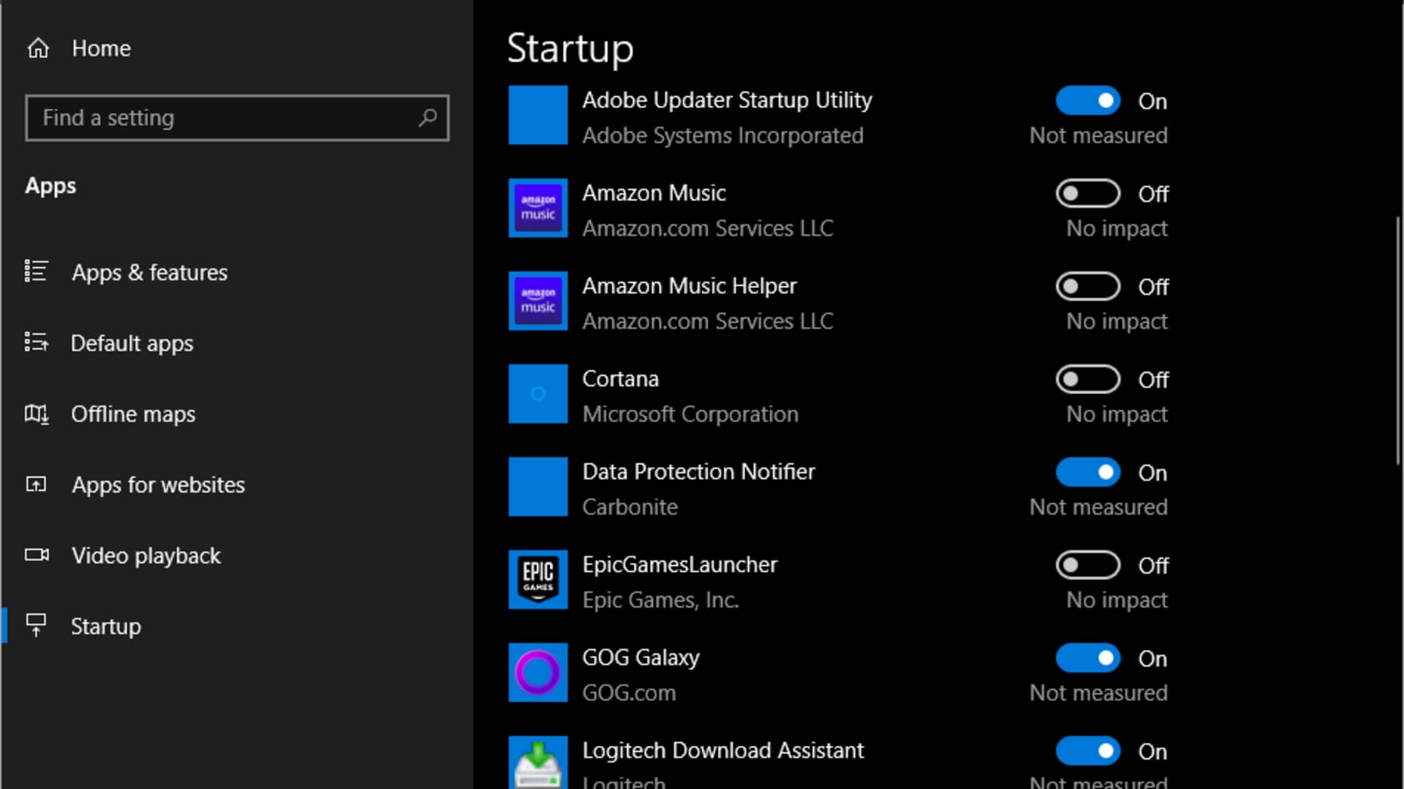Click the Apps section heading
This screenshot has width=1404, height=789.
pyautogui.click(x=50, y=186)
